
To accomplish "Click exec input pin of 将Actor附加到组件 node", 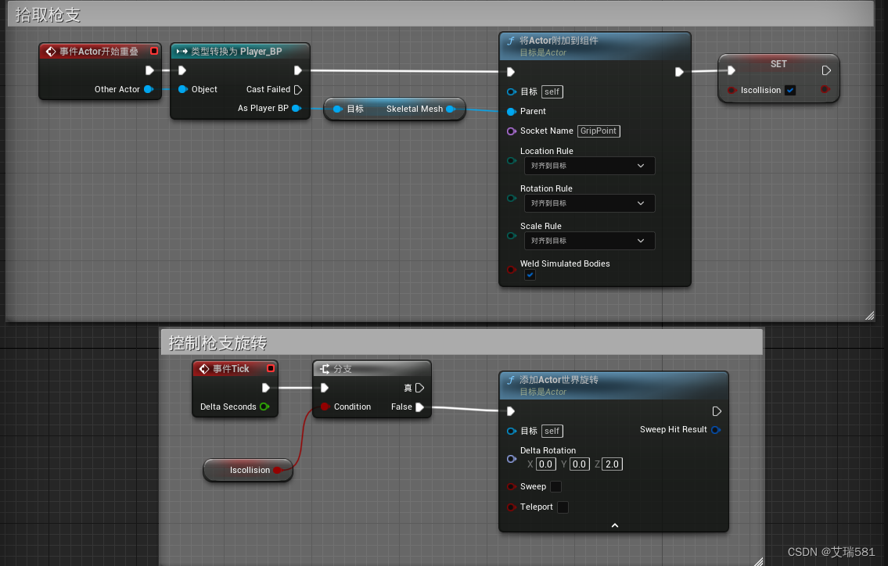I will pyautogui.click(x=510, y=72).
